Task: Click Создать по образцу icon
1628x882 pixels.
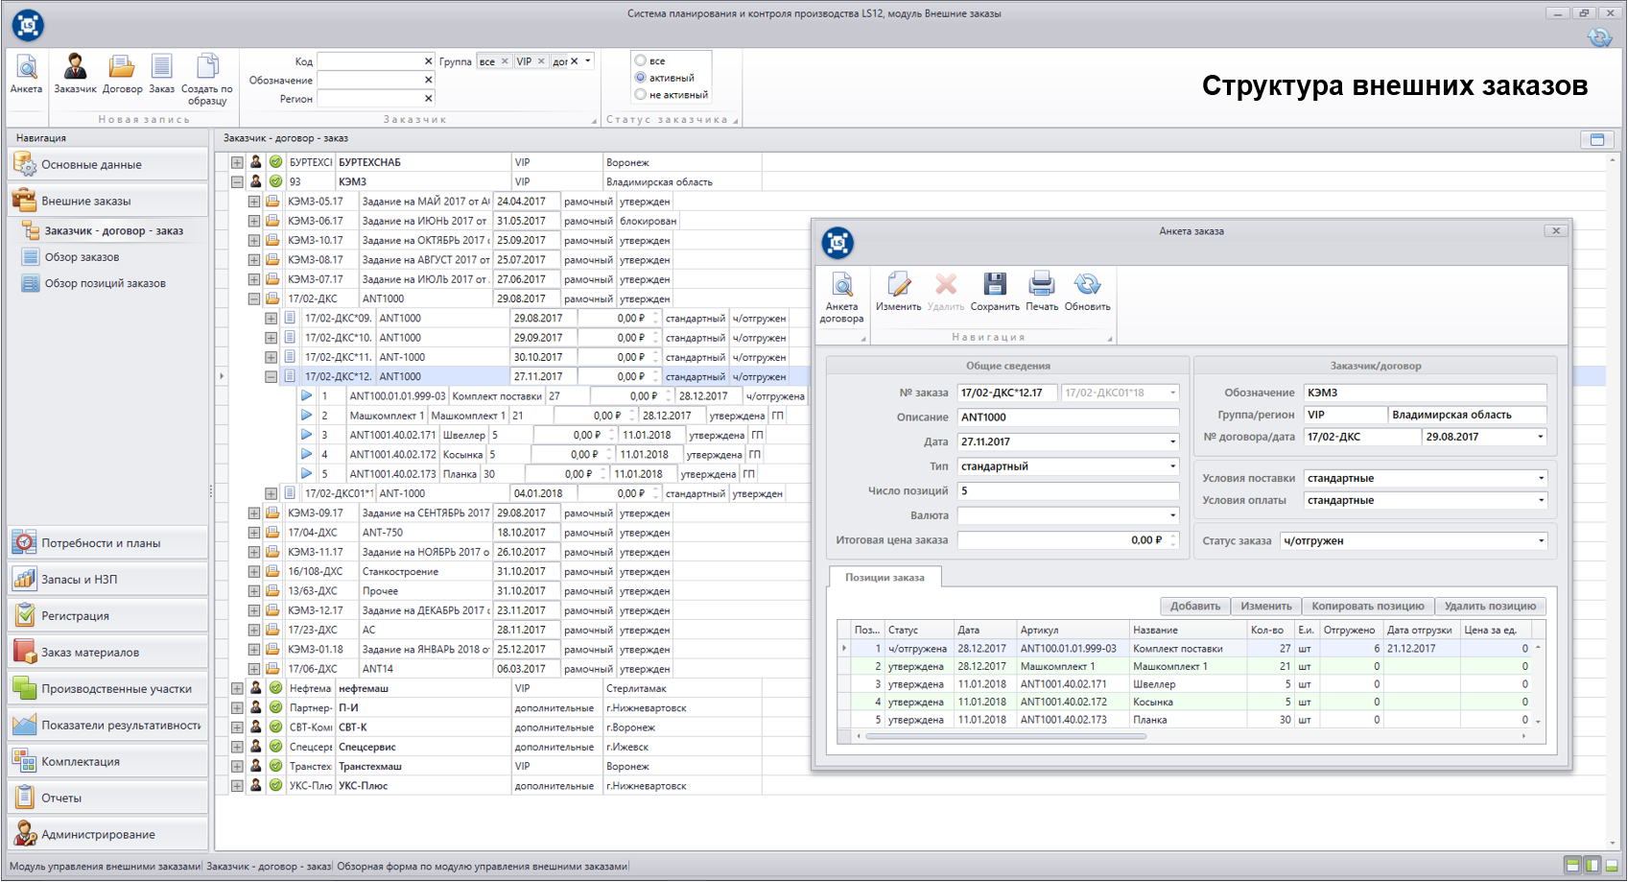Action: pyautogui.click(x=207, y=79)
